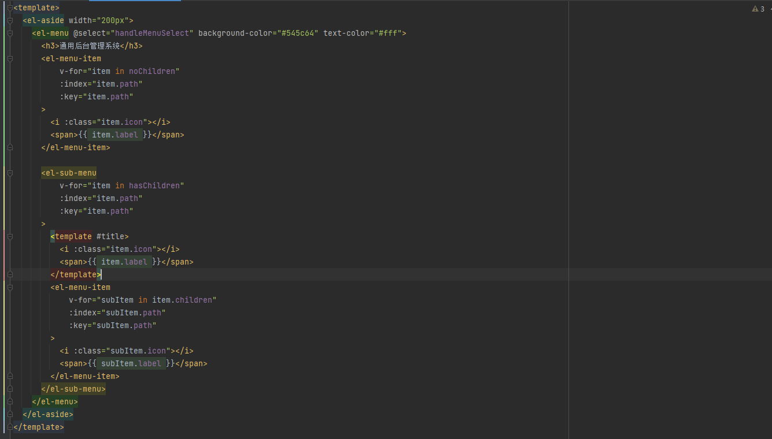Viewport: 772px width, 439px height.
Task: Open the 3 warnings inspection indicator
Action: pyautogui.click(x=758, y=9)
